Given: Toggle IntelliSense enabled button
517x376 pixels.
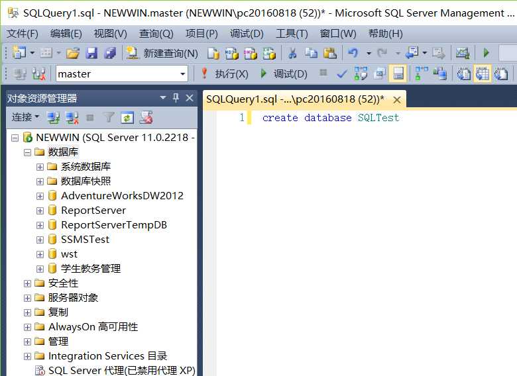Looking at the screenshot, I should click(x=398, y=73).
